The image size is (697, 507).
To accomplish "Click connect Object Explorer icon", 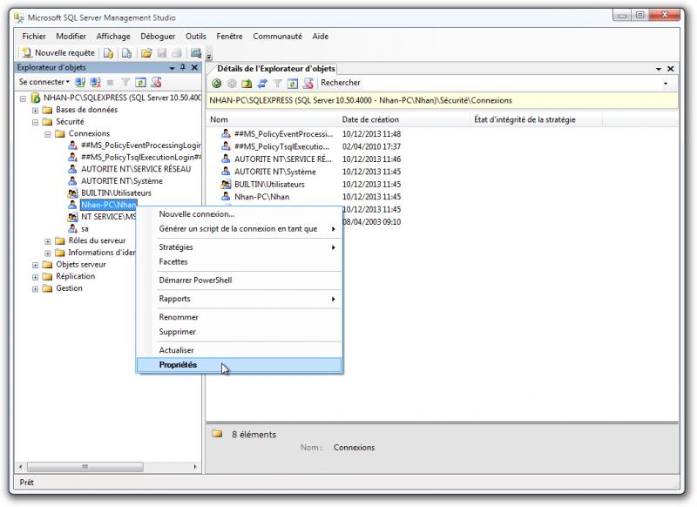I will pyautogui.click(x=80, y=82).
